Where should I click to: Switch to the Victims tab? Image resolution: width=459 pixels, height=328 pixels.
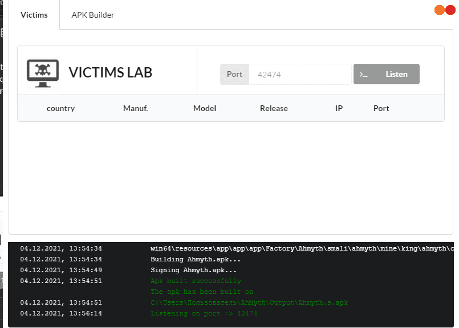(x=34, y=15)
